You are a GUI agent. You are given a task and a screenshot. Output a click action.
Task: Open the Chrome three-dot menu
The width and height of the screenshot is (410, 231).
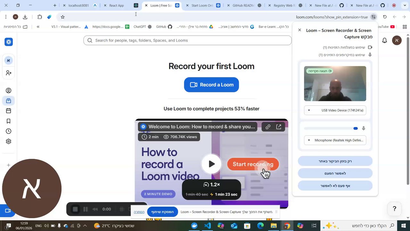(6, 17)
